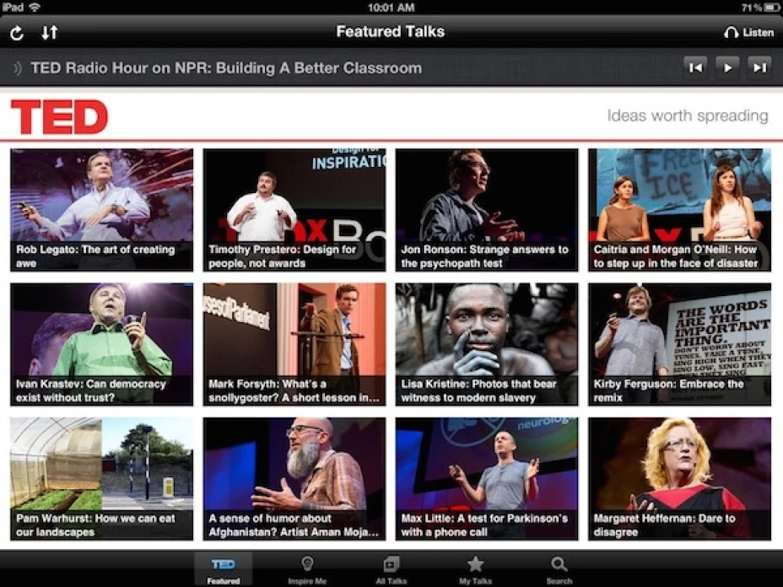Viewport: 783px width, 587px height.
Task: Jump back to the previous radio segment
Action: point(695,67)
